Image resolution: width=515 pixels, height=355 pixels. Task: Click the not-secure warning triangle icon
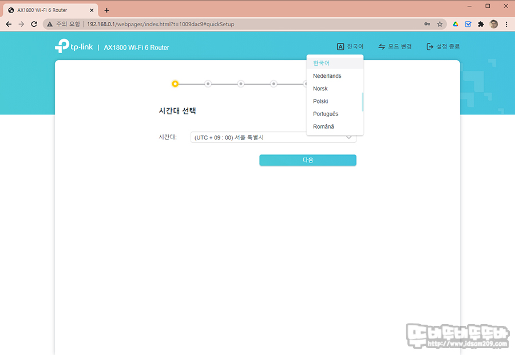click(50, 24)
